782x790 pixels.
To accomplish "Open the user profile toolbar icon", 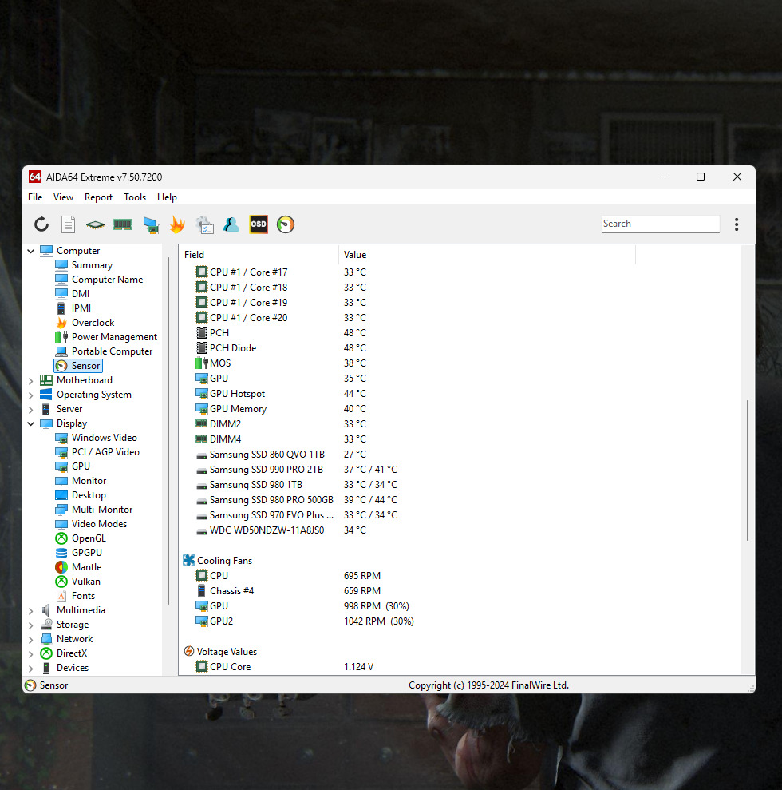I will (x=231, y=224).
